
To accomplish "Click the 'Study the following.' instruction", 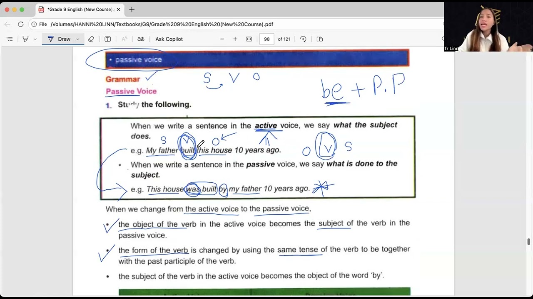I will coord(154,105).
